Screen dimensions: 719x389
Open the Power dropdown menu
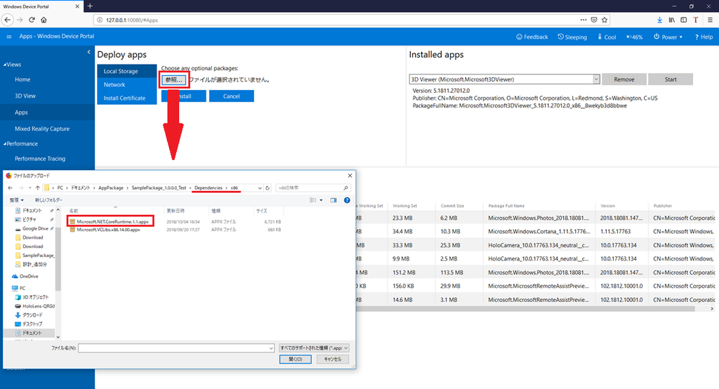668,37
